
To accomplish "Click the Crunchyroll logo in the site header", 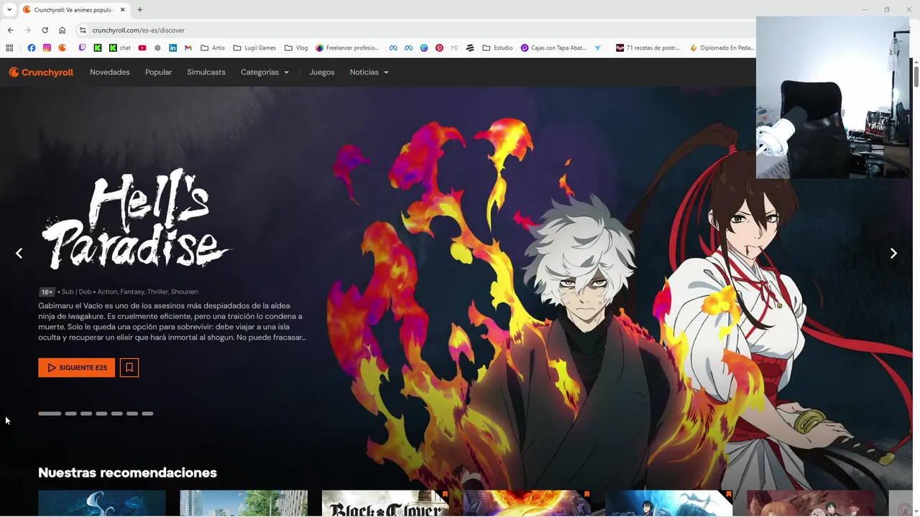I will [41, 73].
